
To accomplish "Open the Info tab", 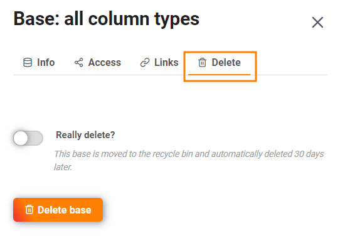I will pos(39,62).
